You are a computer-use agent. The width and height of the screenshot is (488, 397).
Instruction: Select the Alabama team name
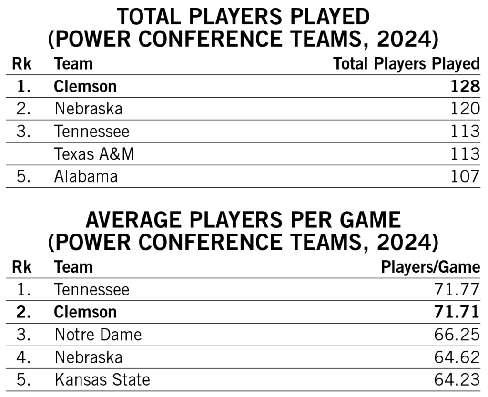click(x=86, y=176)
